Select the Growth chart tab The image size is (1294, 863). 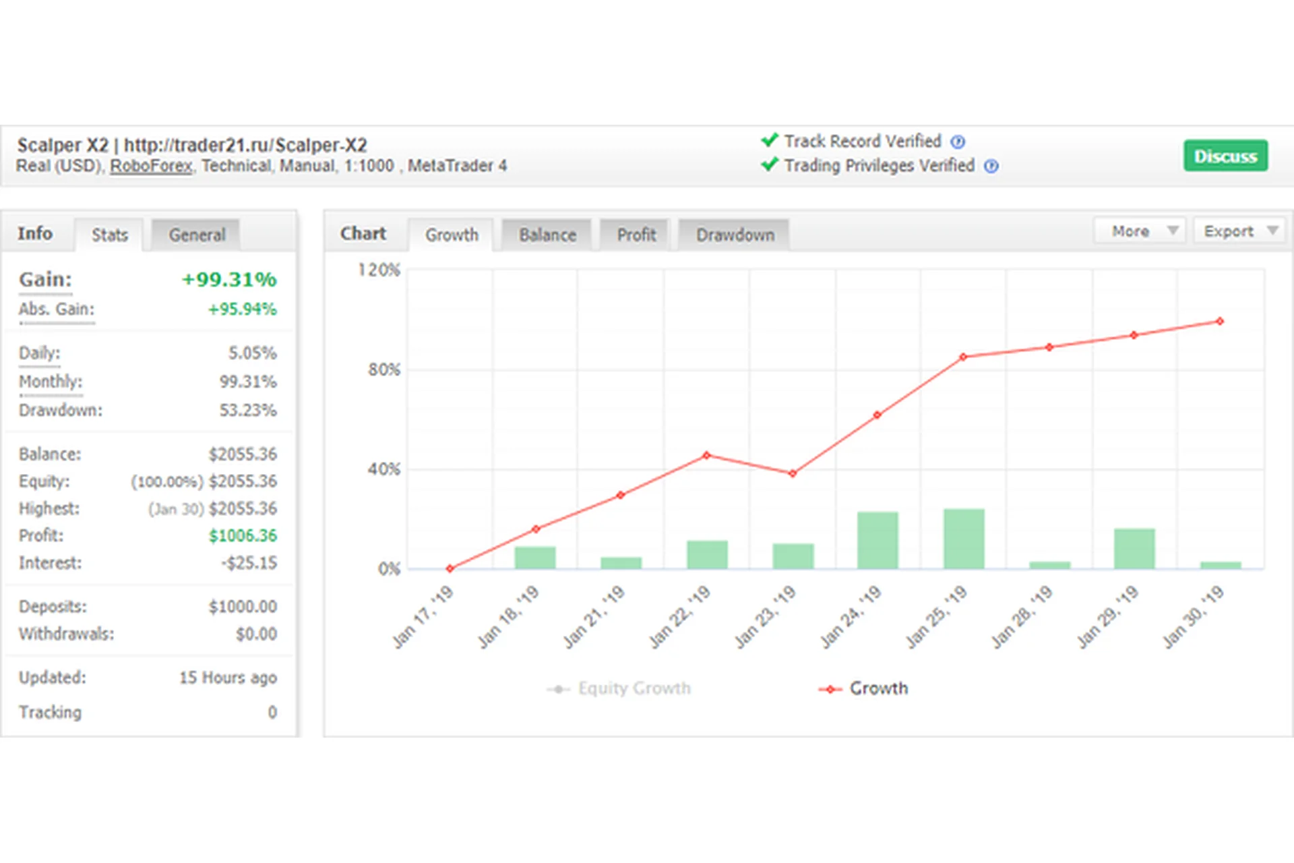click(451, 235)
